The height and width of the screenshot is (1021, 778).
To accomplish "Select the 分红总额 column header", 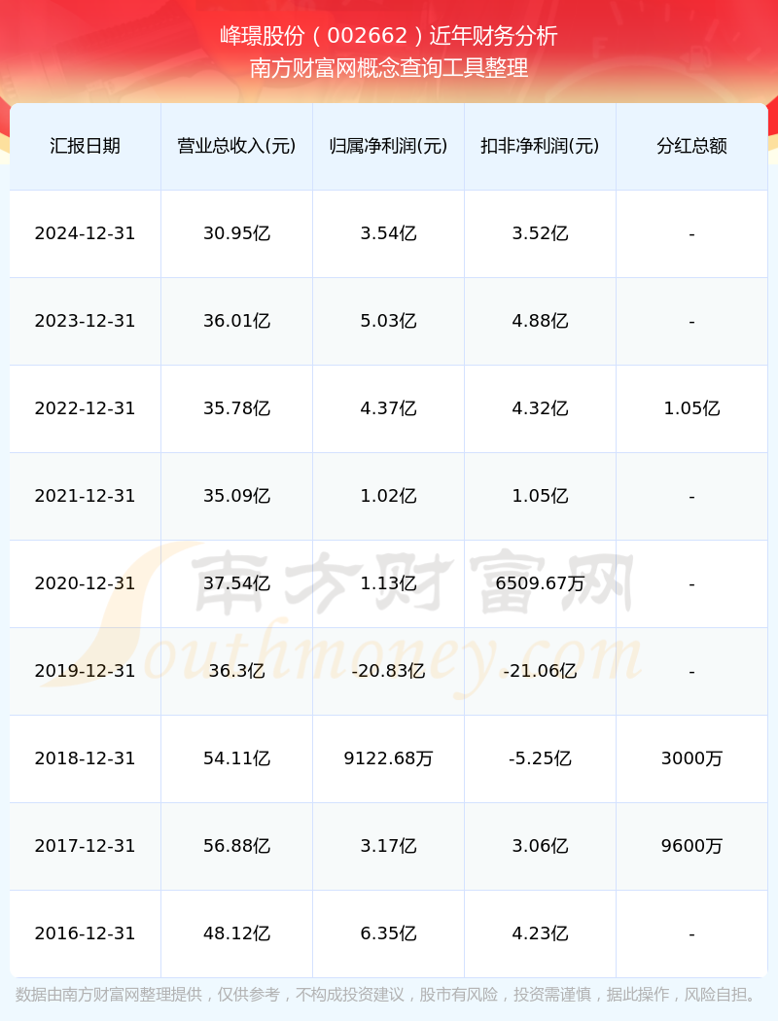I will point(692,146).
